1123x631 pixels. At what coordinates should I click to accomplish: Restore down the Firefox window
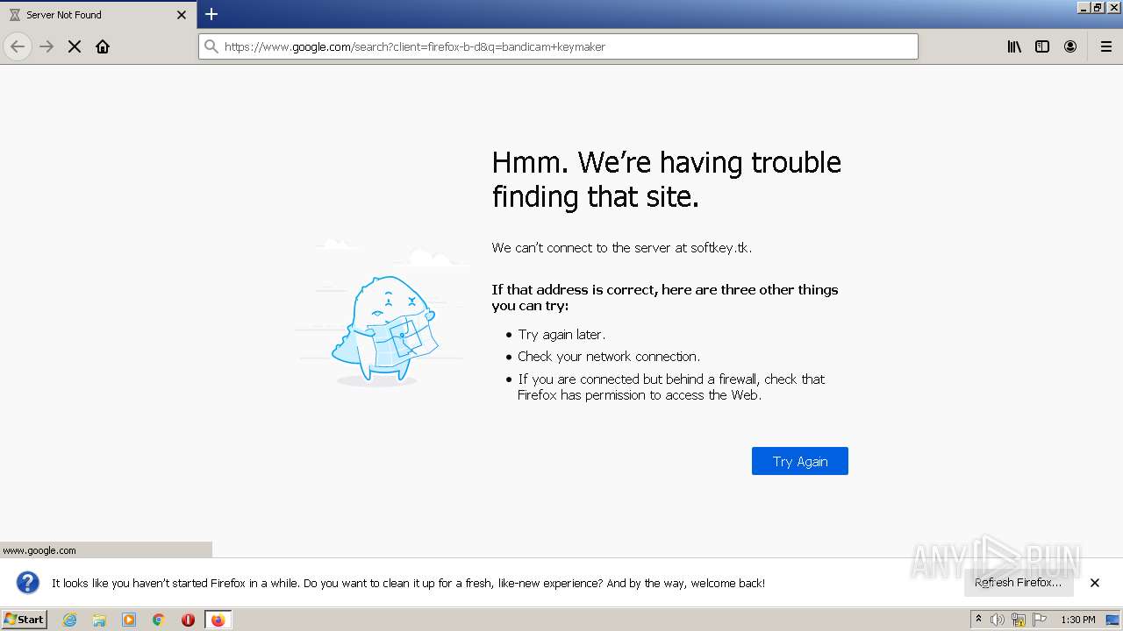click(x=1098, y=7)
